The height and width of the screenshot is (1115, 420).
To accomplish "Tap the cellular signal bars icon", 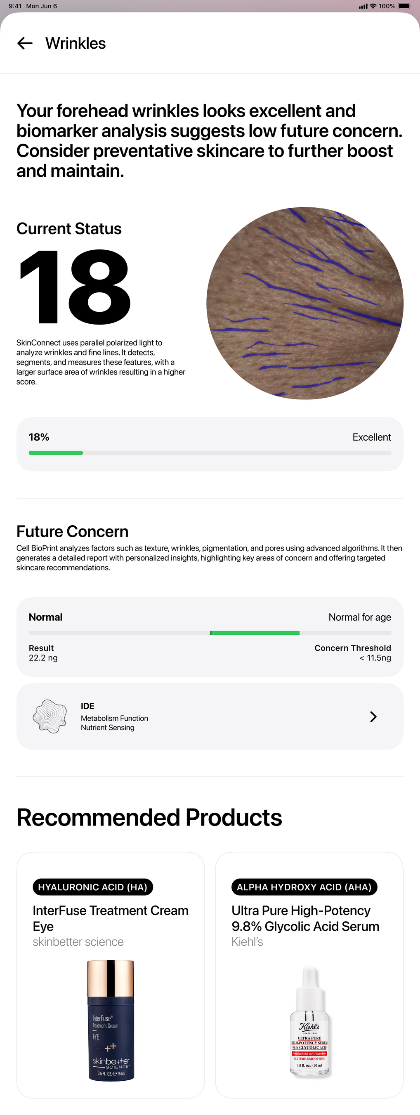I will (x=363, y=6).
